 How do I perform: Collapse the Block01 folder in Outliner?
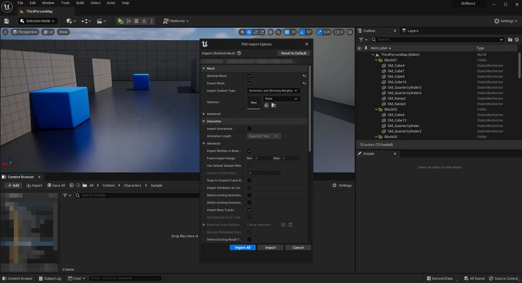pos(376,60)
